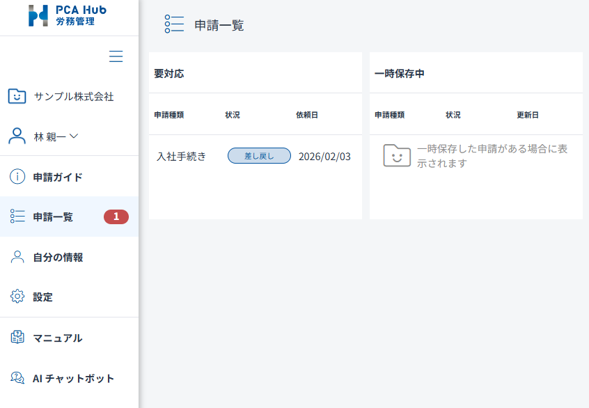The height and width of the screenshot is (408, 589).
Task: Click the 更新日 column header under 一時保存中
Action: point(527,115)
